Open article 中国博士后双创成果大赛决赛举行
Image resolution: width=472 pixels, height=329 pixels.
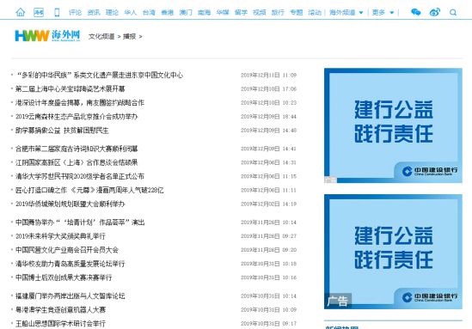click(64, 277)
